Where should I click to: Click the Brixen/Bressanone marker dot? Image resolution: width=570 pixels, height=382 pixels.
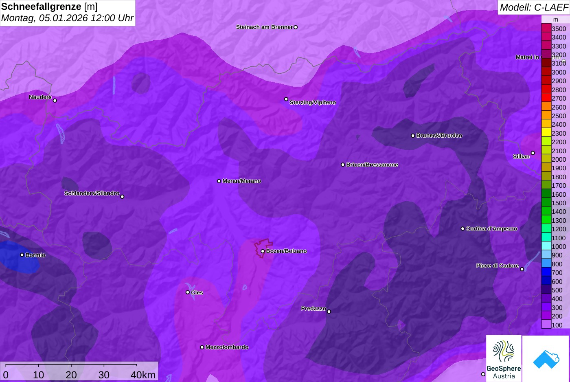[343, 165]
